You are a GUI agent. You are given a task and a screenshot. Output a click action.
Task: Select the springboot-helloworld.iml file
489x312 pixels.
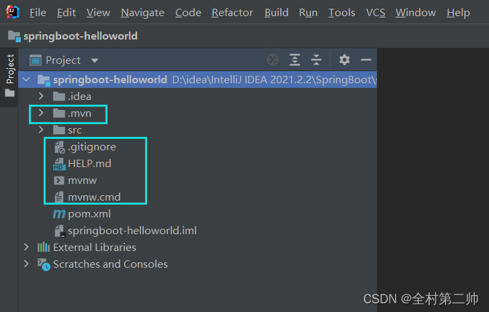click(132, 231)
